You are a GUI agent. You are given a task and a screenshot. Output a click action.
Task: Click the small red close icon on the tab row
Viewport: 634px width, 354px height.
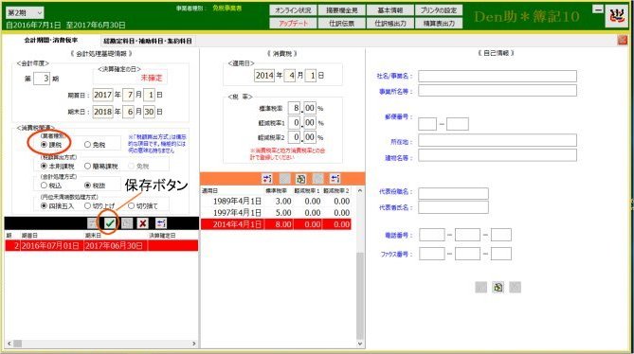(x=623, y=40)
